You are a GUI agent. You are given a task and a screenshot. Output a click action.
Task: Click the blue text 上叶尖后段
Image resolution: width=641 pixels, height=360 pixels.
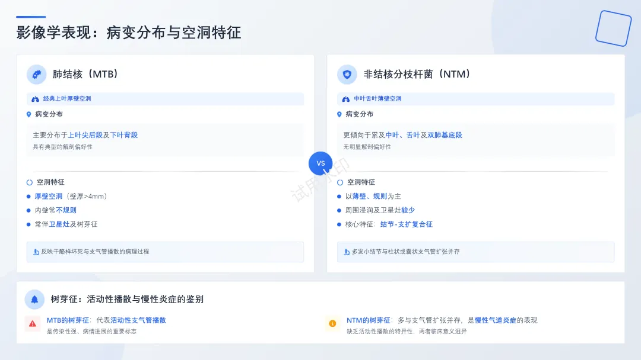85,135
